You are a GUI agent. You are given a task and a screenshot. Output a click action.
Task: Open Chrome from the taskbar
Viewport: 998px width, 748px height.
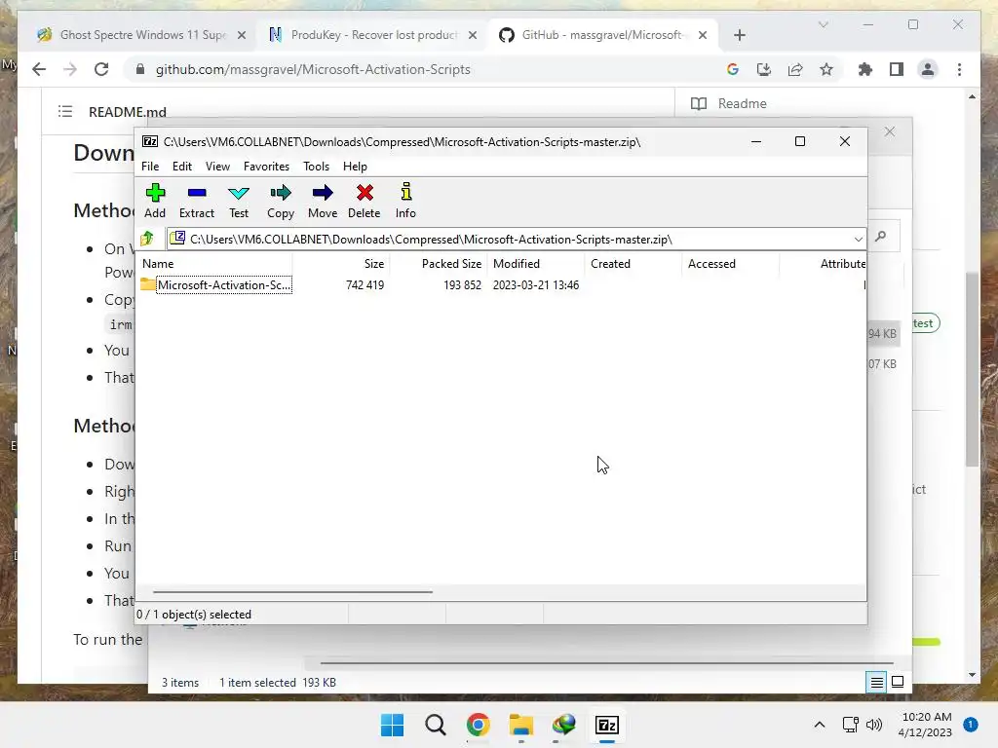coord(478,725)
